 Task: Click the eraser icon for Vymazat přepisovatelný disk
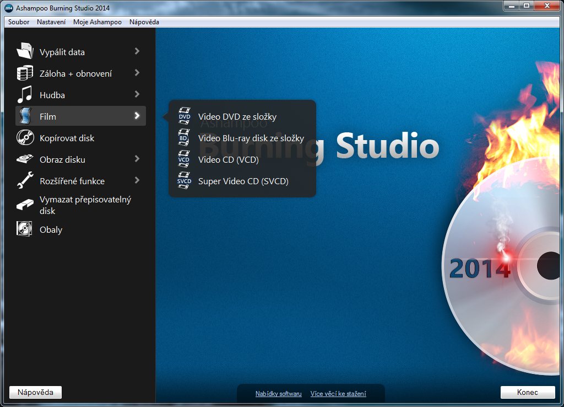tap(25, 205)
